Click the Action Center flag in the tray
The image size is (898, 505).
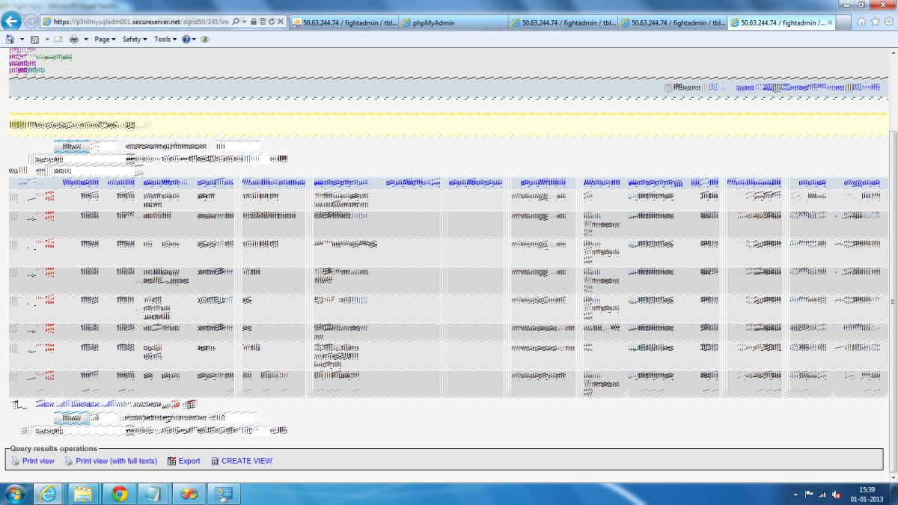(x=809, y=495)
